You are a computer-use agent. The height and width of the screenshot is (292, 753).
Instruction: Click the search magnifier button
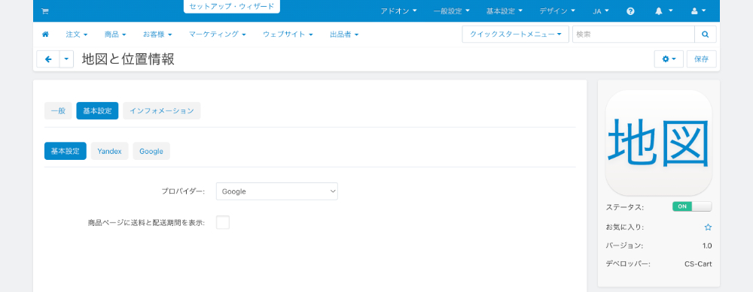tap(705, 35)
